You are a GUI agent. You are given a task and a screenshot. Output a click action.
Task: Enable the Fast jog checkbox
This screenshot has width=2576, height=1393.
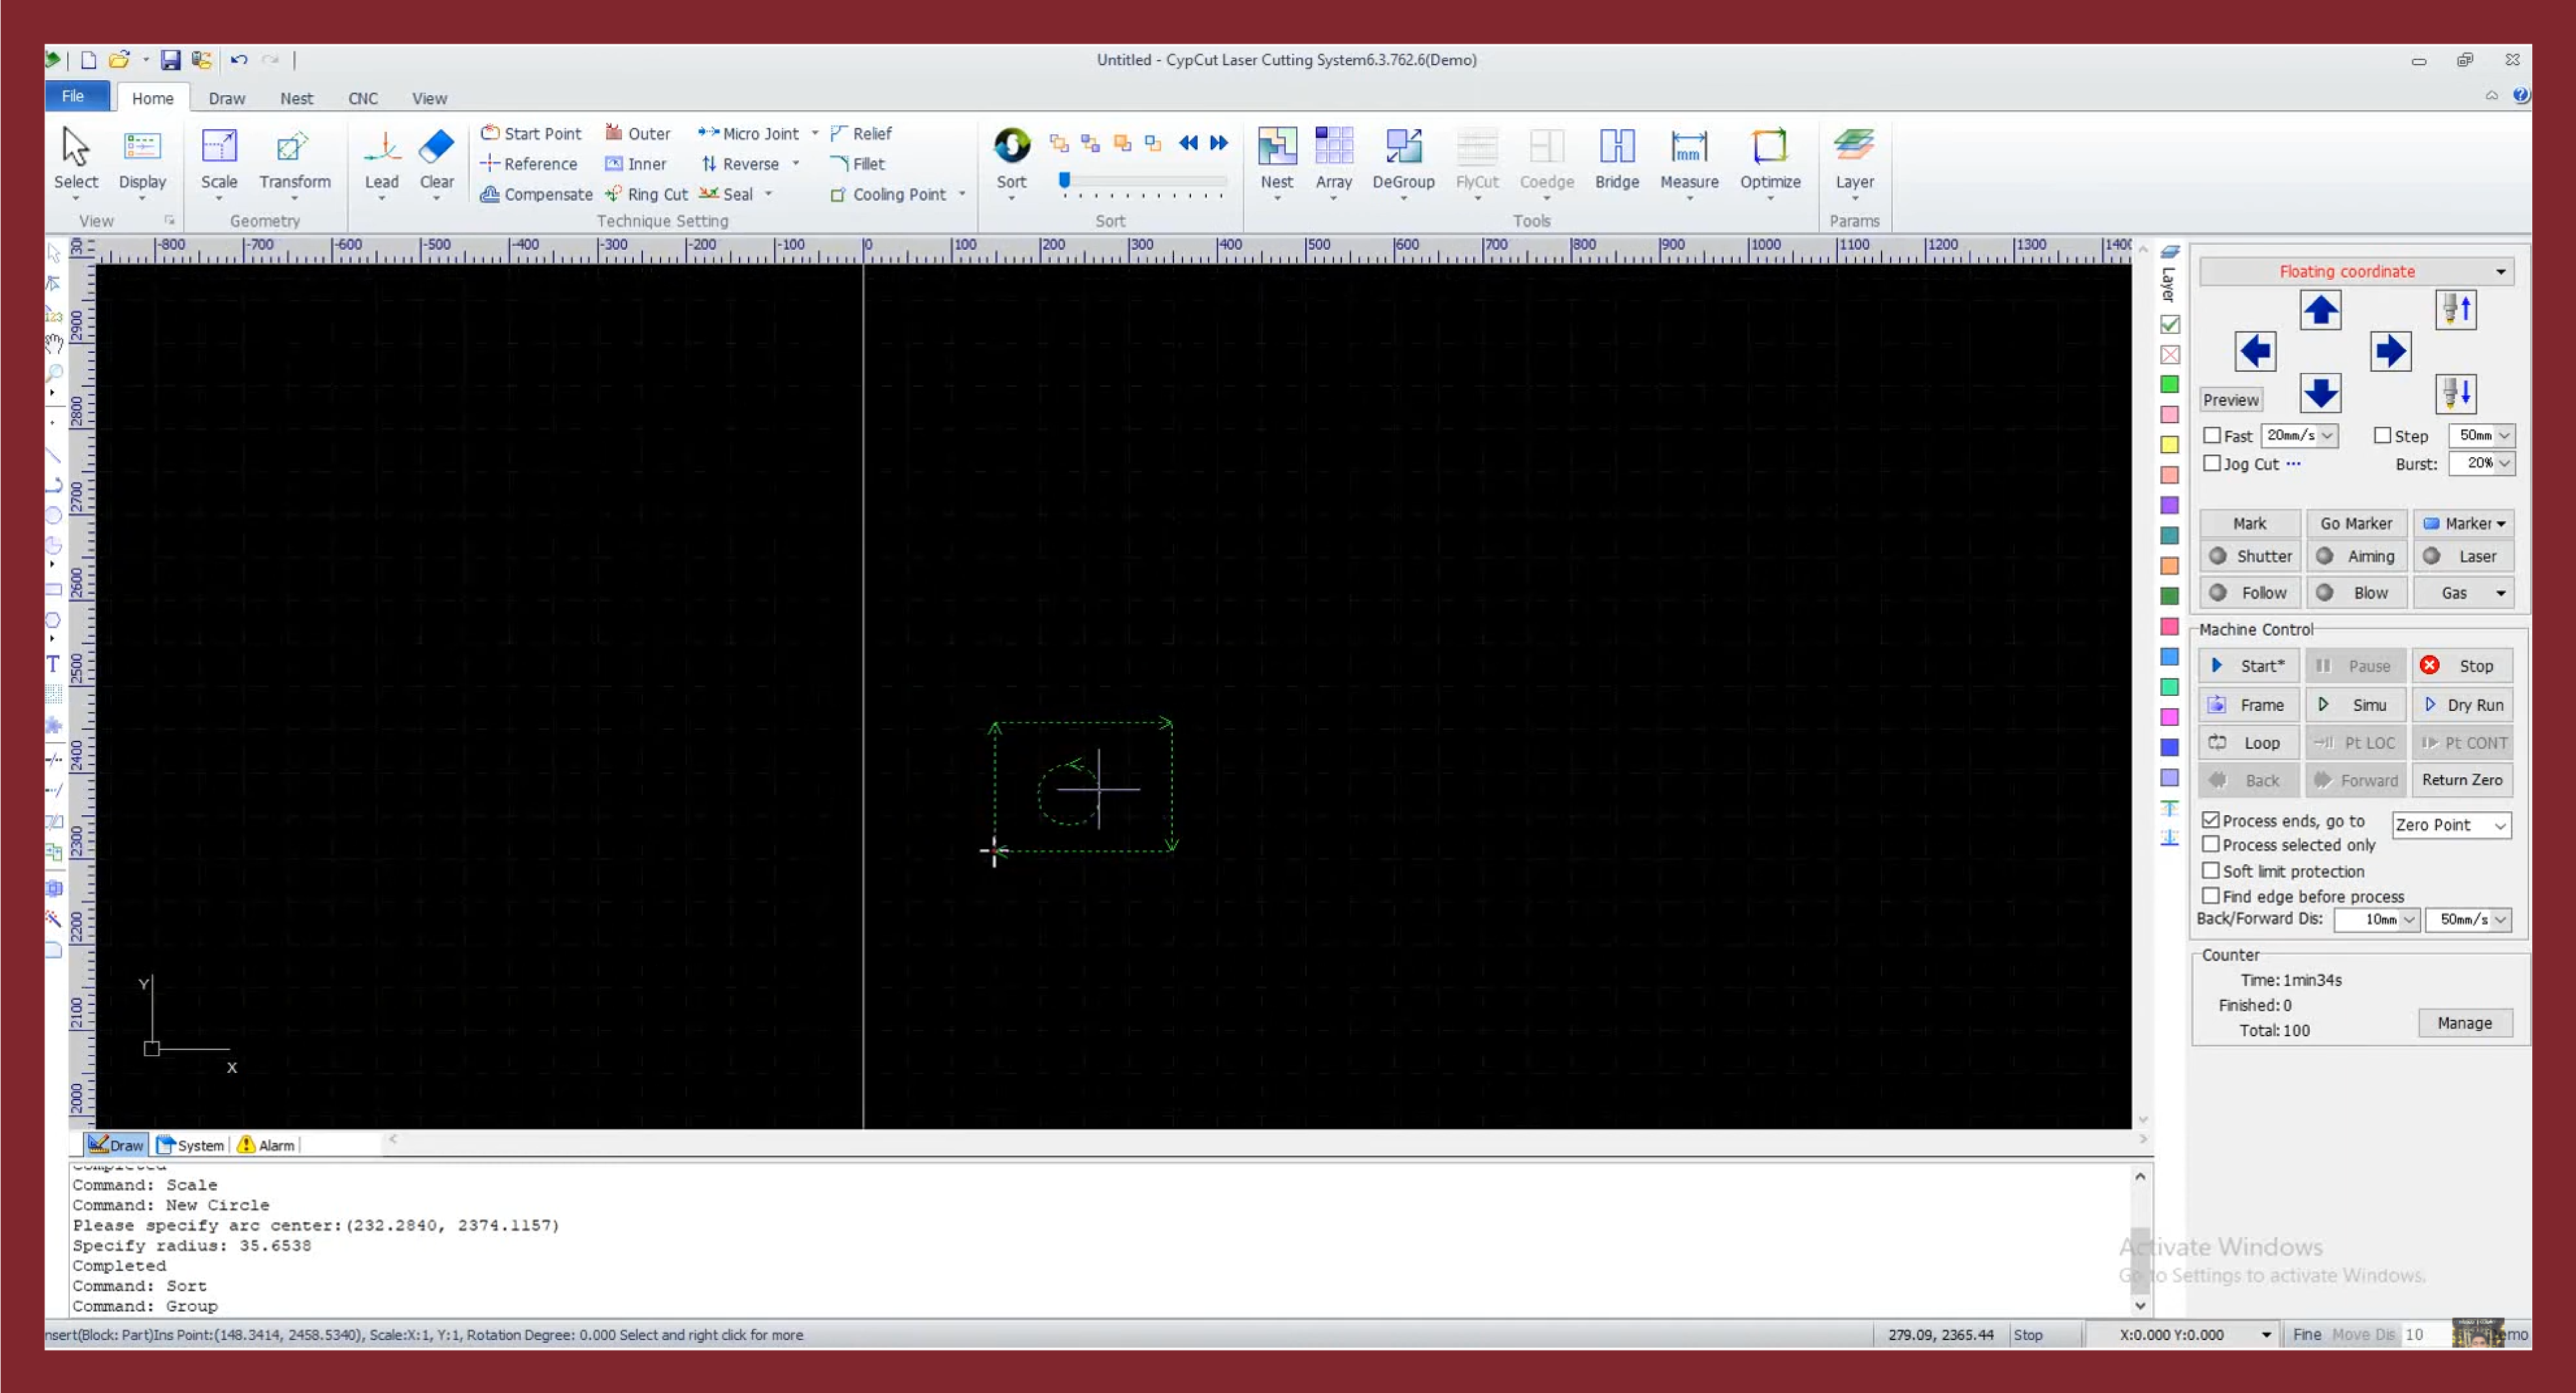pyautogui.click(x=2212, y=436)
